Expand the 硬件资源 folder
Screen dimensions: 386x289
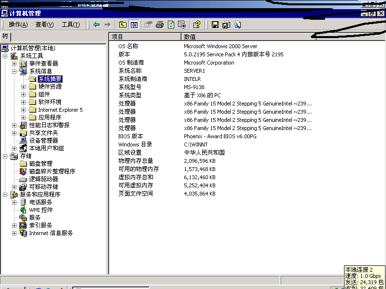tap(23, 87)
